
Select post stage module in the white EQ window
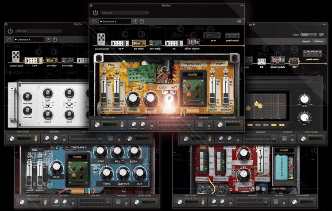click(67, 61)
